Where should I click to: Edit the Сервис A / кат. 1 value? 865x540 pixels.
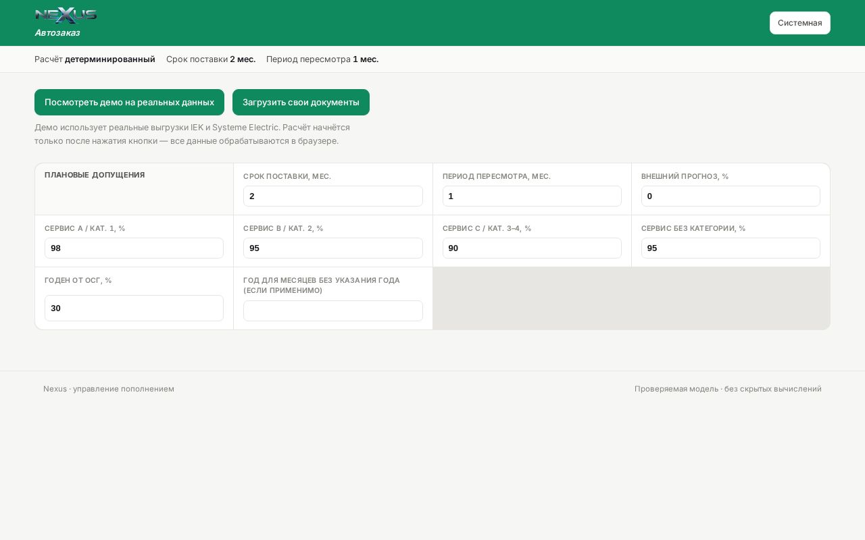pos(134,248)
